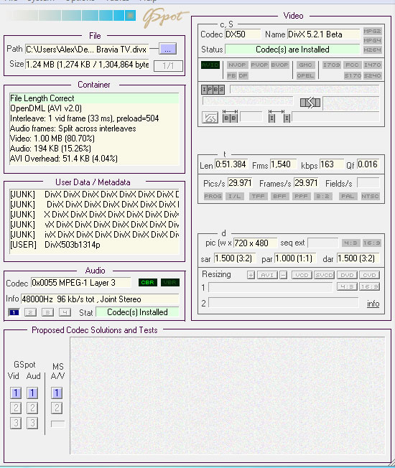Click the H264 codec indicator
Viewport: 395px width, 468px height.
[372, 50]
